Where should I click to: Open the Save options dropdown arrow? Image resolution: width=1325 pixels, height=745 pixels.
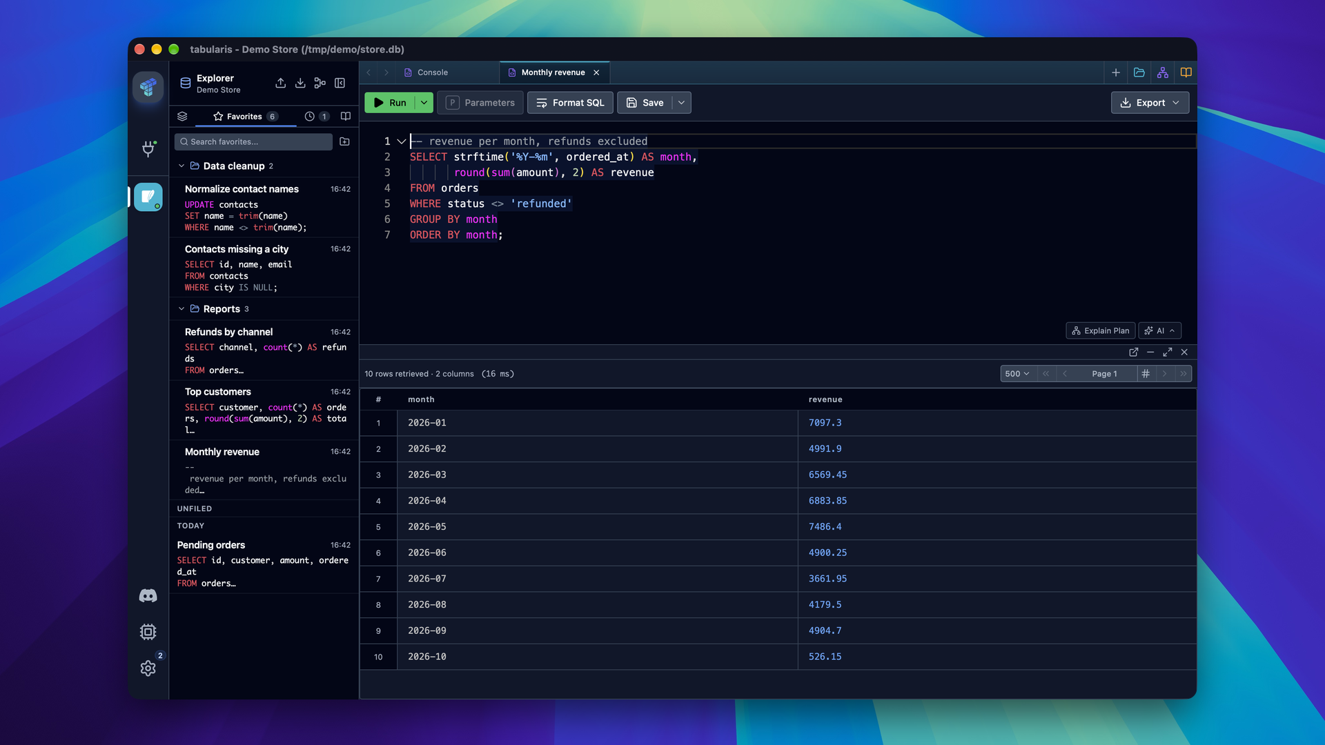681,103
